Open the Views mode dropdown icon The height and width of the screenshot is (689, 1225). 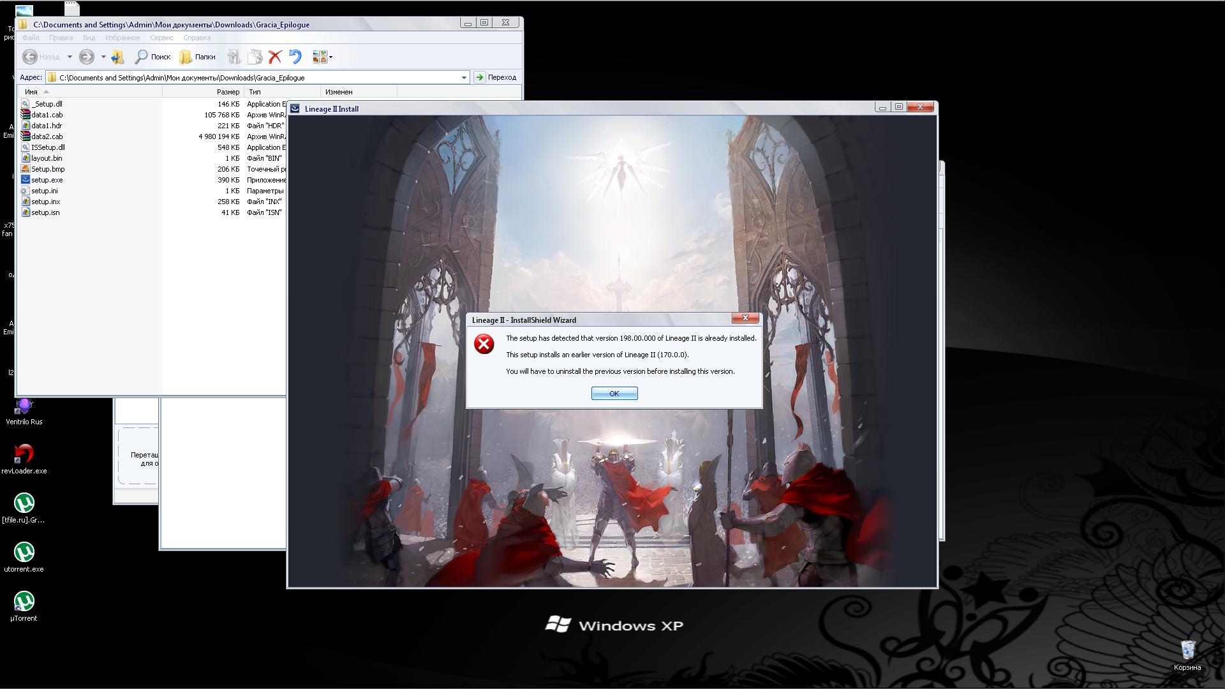click(322, 57)
